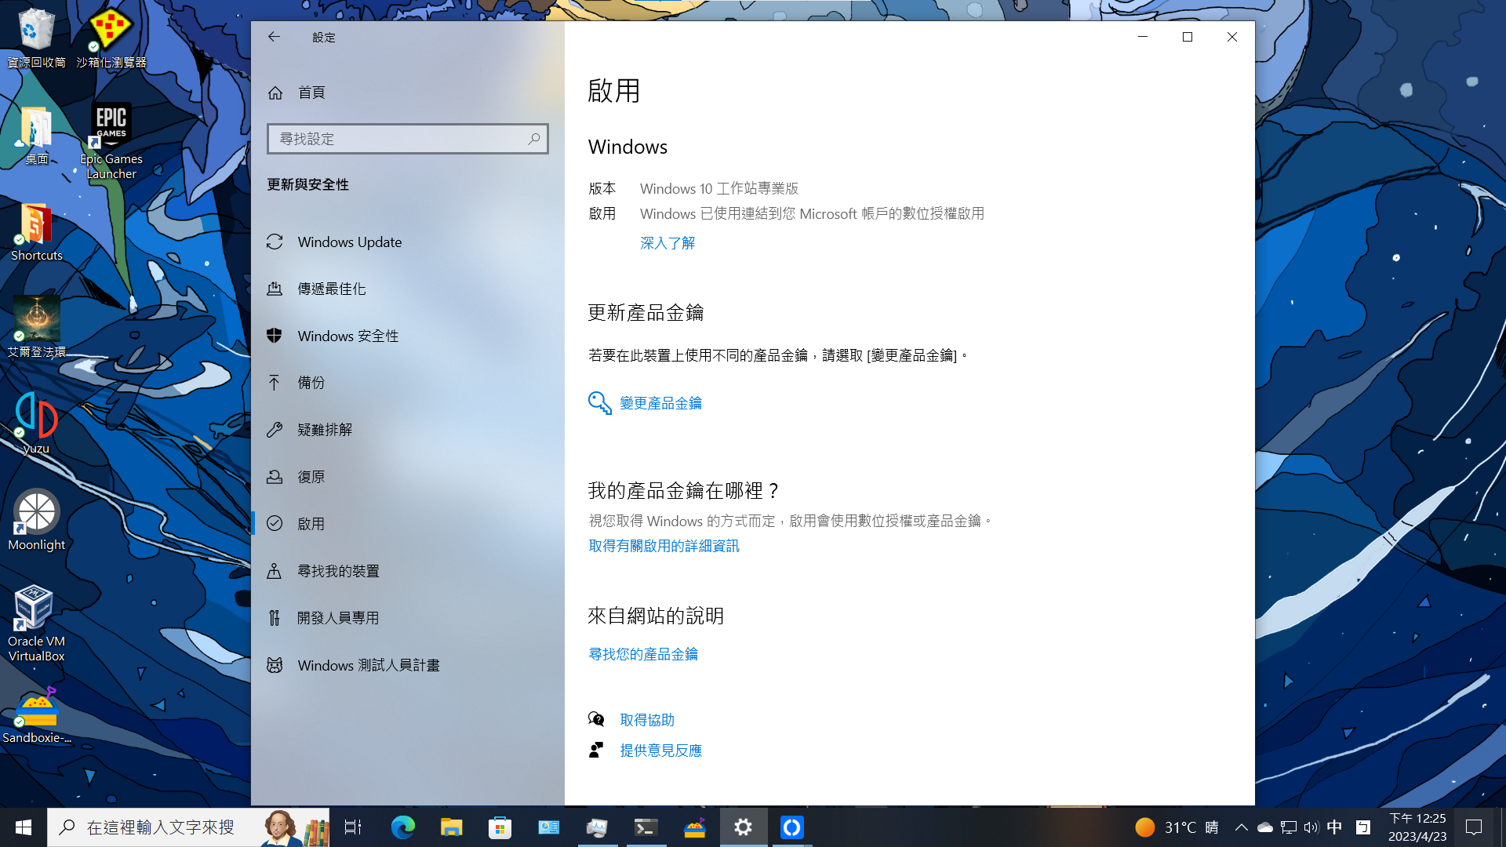Open 尋找您的產品金鑰 link
Viewport: 1506px width, 847px height.
click(x=643, y=654)
